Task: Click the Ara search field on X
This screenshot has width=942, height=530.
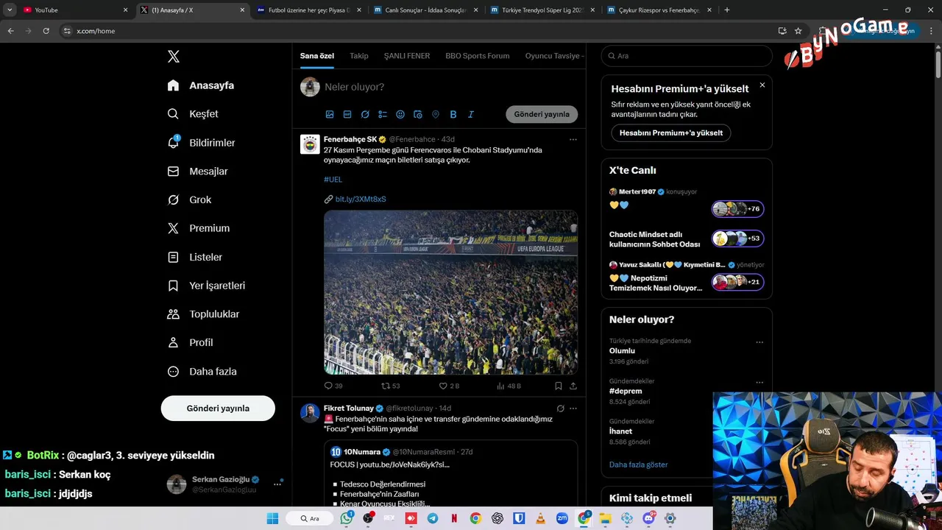Action: point(687,56)
